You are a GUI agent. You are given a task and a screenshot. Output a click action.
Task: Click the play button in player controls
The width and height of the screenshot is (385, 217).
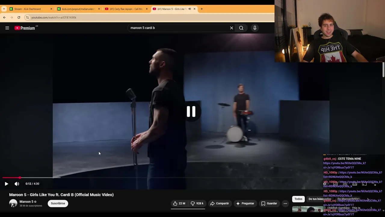7,184
